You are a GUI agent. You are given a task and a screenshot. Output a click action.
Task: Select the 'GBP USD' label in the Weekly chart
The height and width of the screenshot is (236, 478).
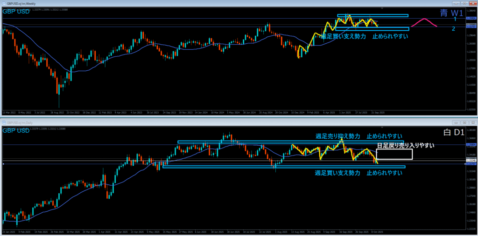click(16, 12)
